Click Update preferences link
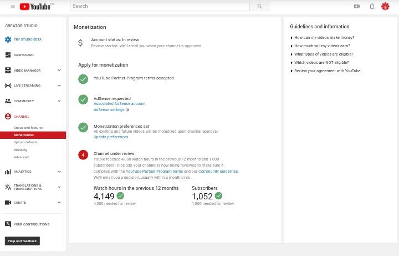This screenshot has height=256, width=399. [111, 137]
